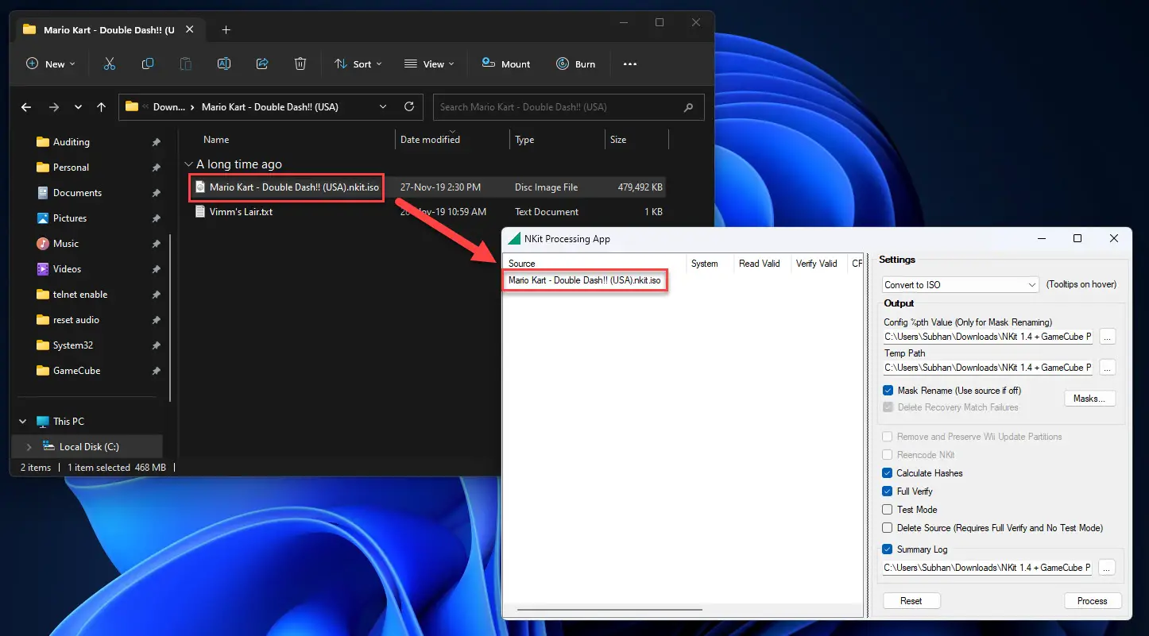Browse for Summary Log path
The width and height of the screenshot is (1149, 636).
click(1108, 568)
